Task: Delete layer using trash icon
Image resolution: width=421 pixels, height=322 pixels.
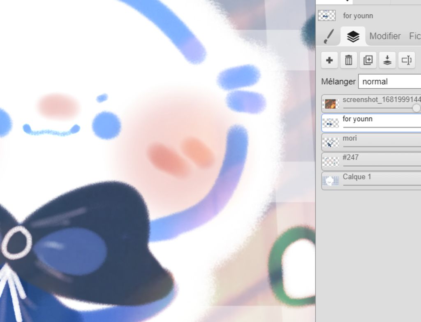Action: (x=349, y=60)
